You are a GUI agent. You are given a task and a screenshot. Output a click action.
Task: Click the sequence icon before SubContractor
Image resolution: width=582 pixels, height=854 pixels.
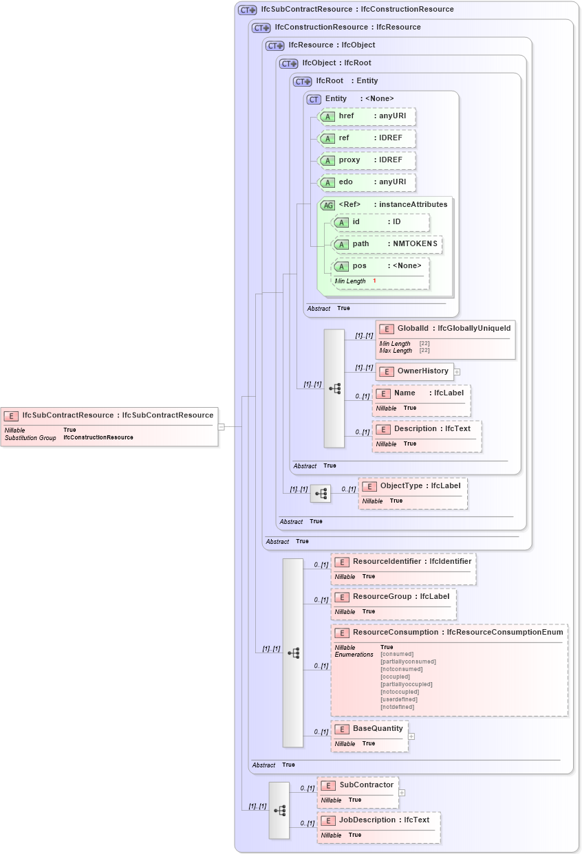click(x=281, y=811)
